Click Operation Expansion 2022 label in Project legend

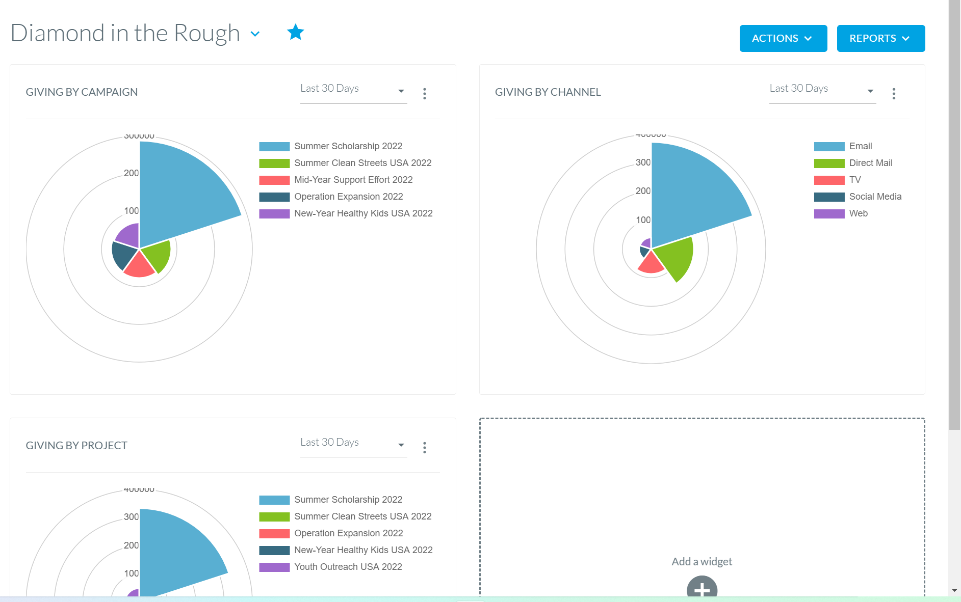pos(349,533)
